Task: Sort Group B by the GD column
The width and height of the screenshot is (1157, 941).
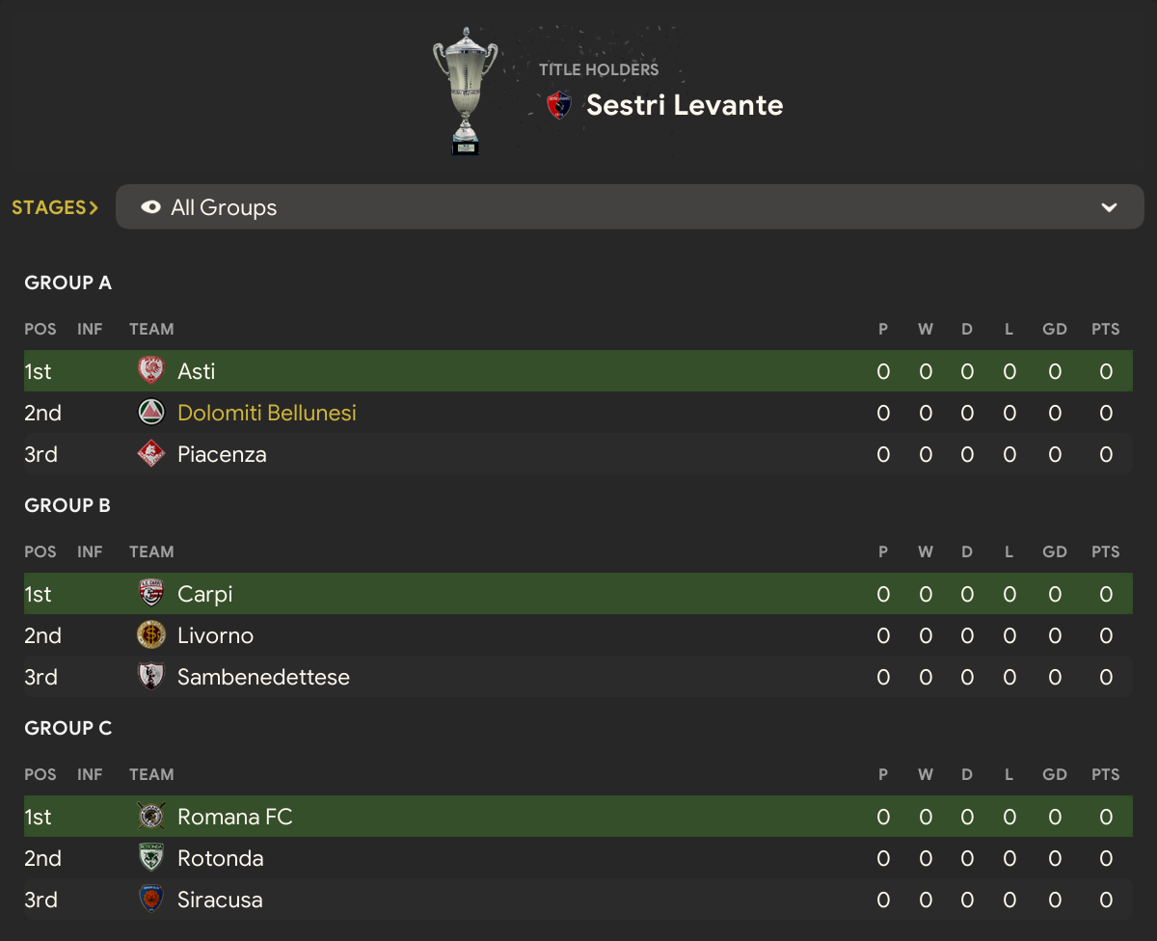Action: click(x=1055, y=552)
